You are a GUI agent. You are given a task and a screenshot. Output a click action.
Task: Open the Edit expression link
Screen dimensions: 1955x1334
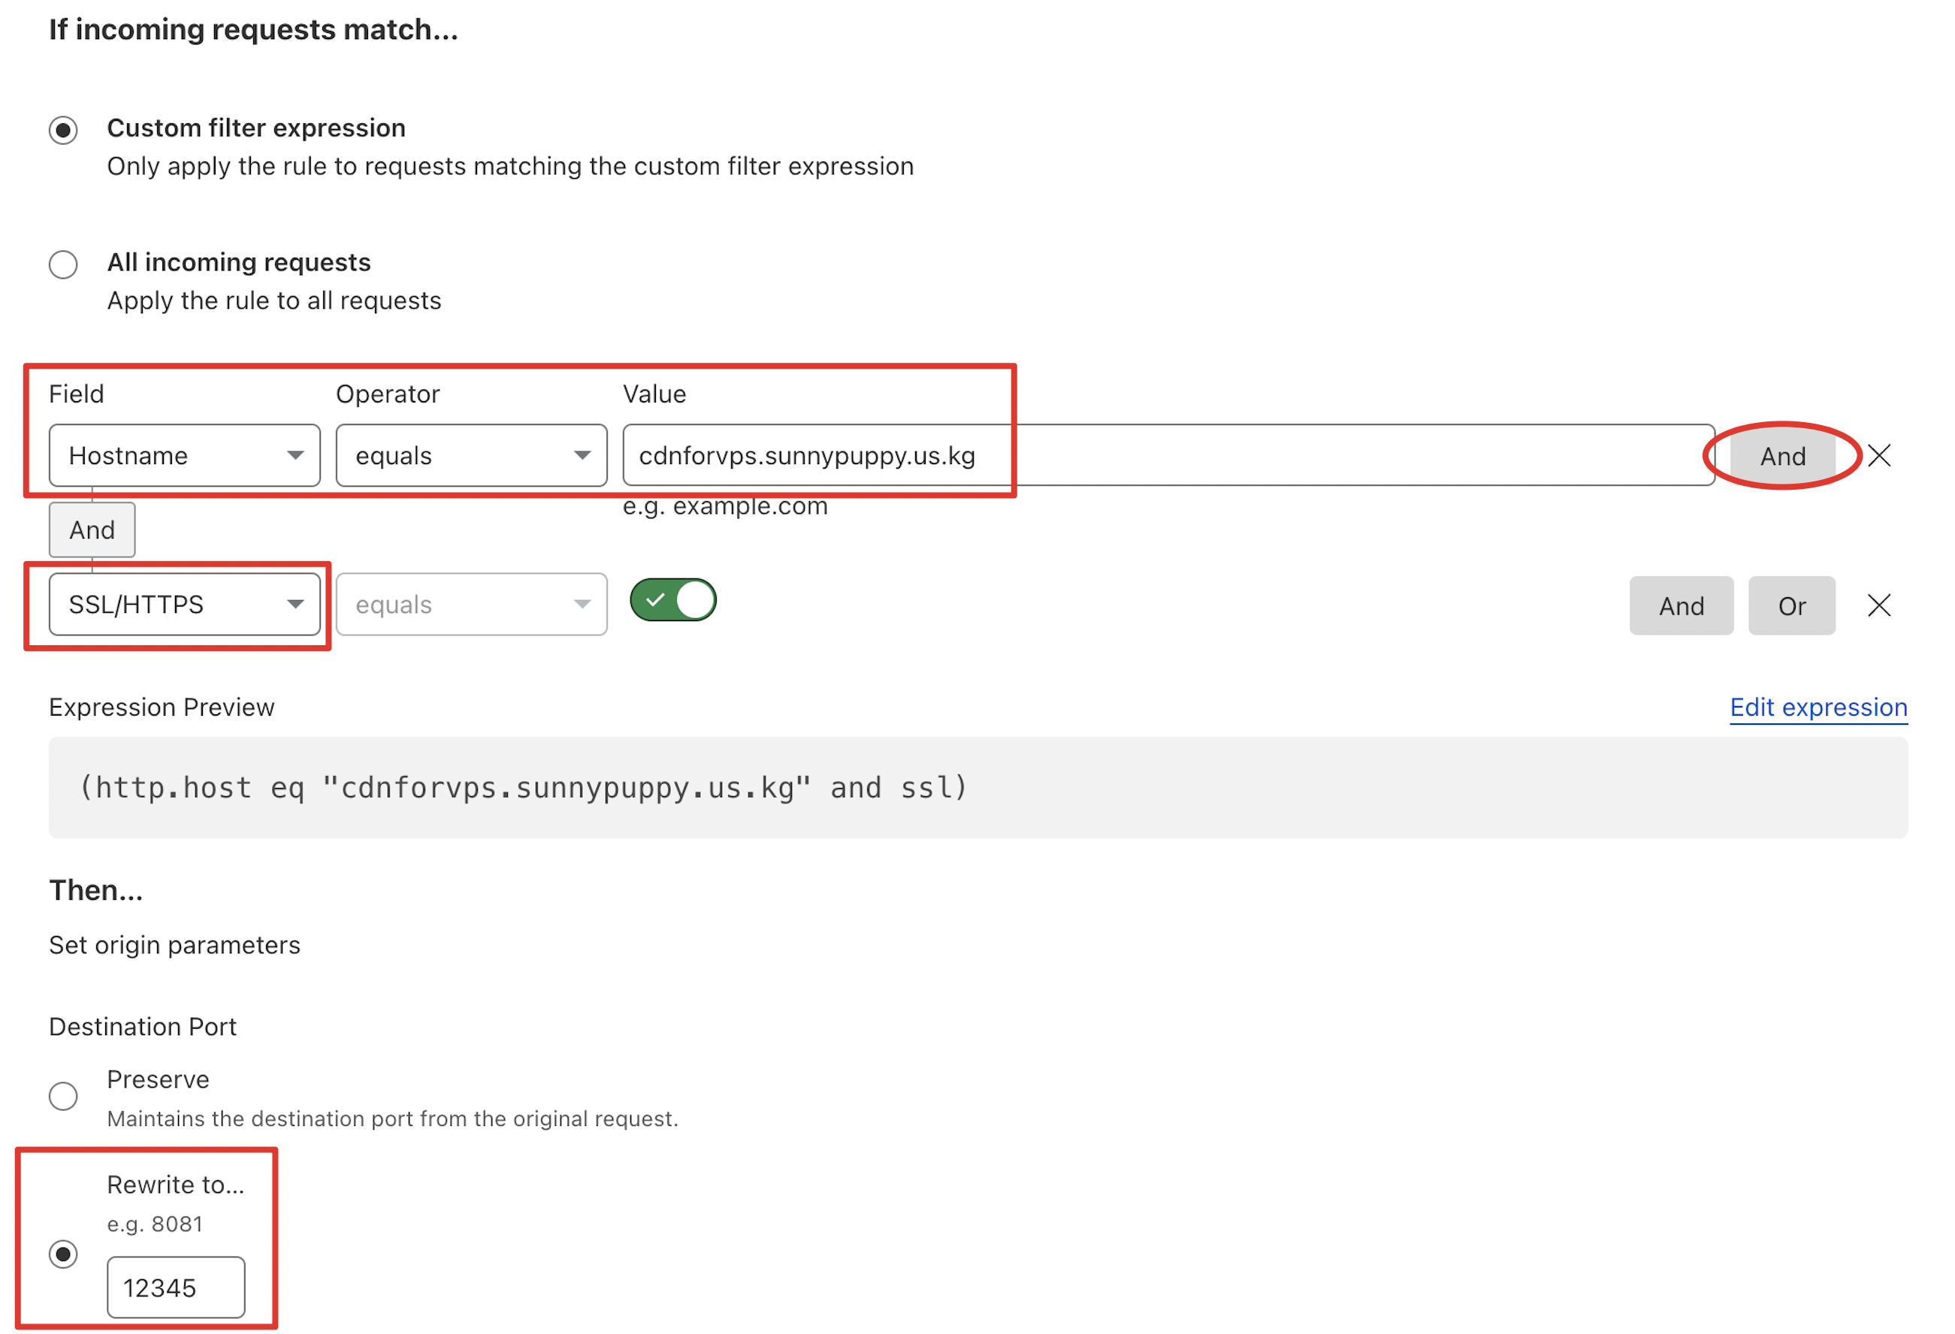tap(1818, 708)
